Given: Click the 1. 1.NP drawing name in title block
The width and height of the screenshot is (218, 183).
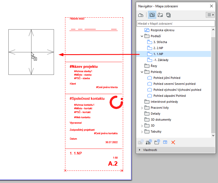Looking at the screenshot, I should 76,153.
